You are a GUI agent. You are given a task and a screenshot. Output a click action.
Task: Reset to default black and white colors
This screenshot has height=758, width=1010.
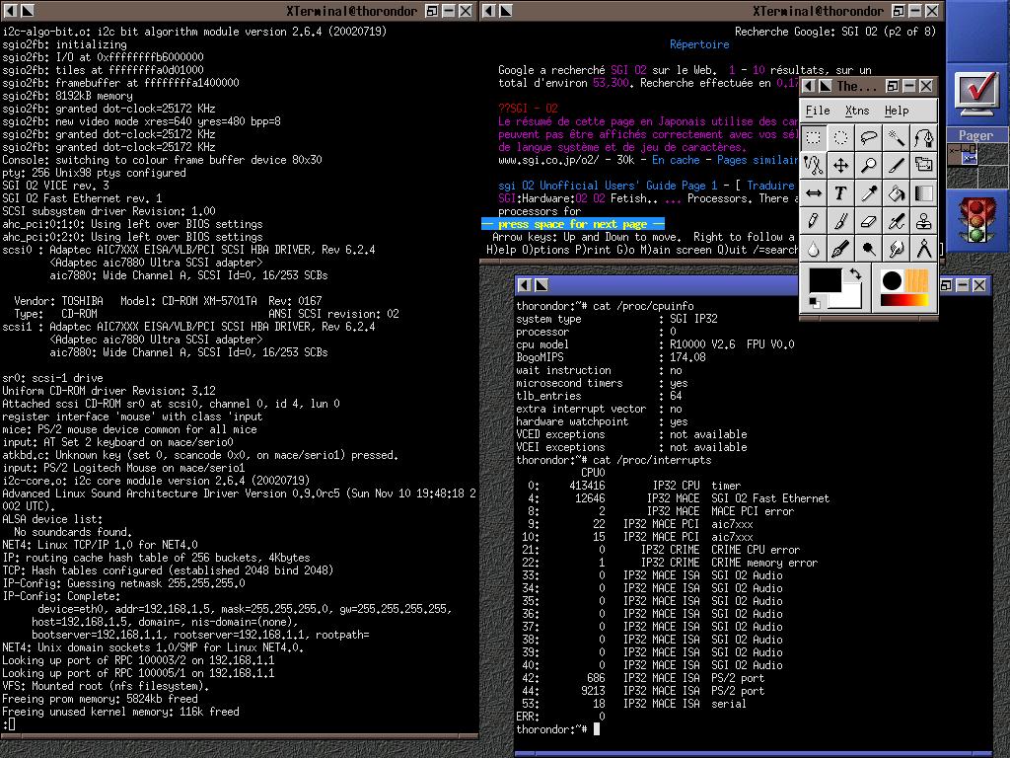coord(814,303)
